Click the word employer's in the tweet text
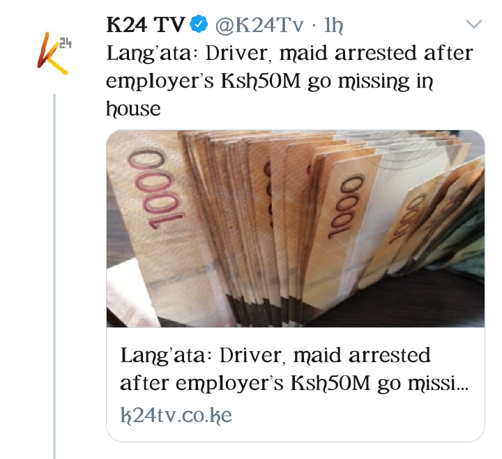Screen dimensions: 502x459 pos(160,81)
